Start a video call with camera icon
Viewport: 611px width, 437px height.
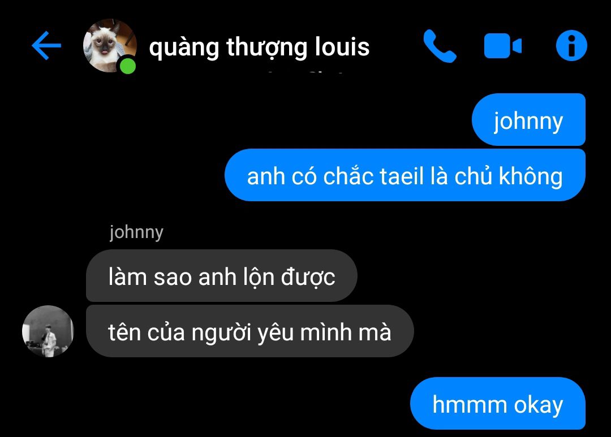[503, 46]
